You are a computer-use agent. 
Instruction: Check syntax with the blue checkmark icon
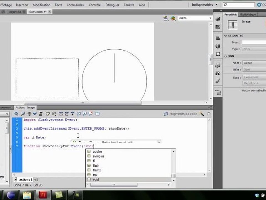point(35,114)
